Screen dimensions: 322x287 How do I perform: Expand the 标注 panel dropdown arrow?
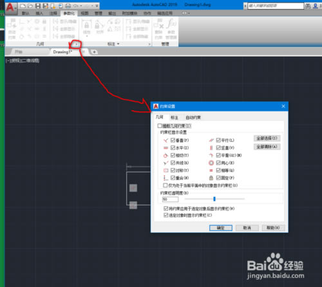[118, 44]
